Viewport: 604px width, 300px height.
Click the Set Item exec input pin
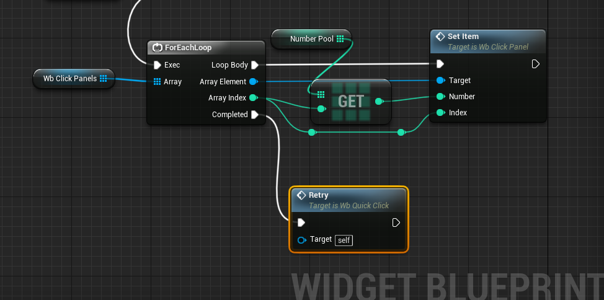coord(440,64)
